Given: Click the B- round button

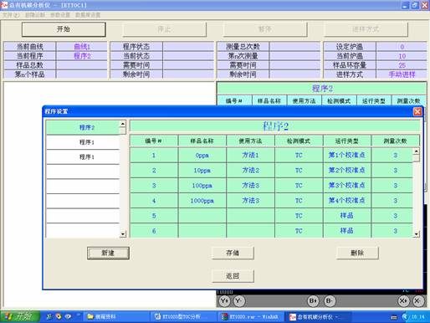Looking at the screenshot, I should coord(330,301).
